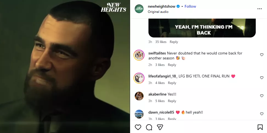Like the post with the heart icon
Image resolution: width=267 pixels, height=133 pixels.
138,127
